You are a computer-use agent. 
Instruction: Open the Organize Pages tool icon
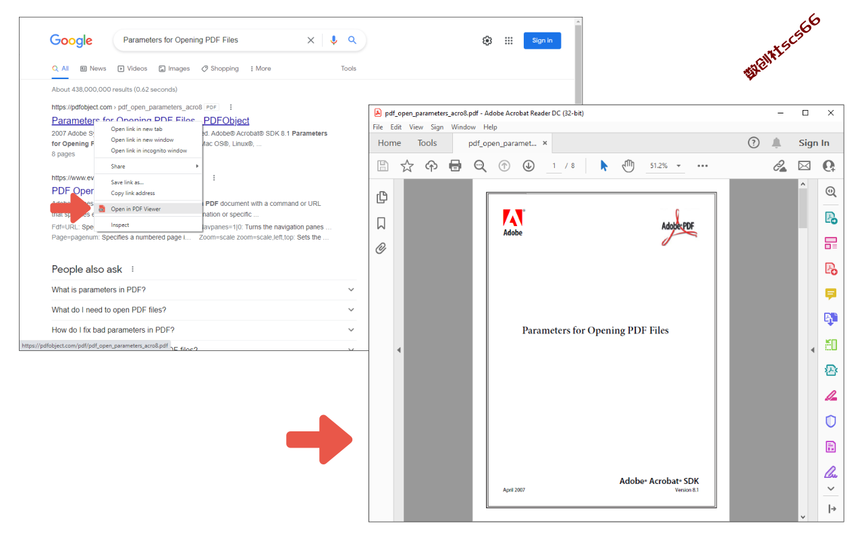(x=831, y=243)
